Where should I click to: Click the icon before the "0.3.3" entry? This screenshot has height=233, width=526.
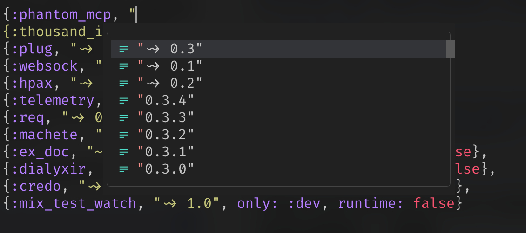123,117
